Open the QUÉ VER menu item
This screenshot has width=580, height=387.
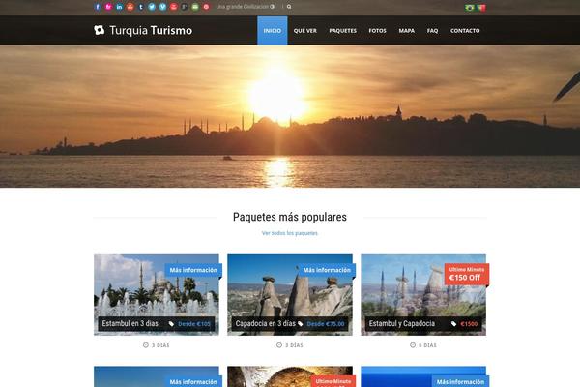pos(305,30)
